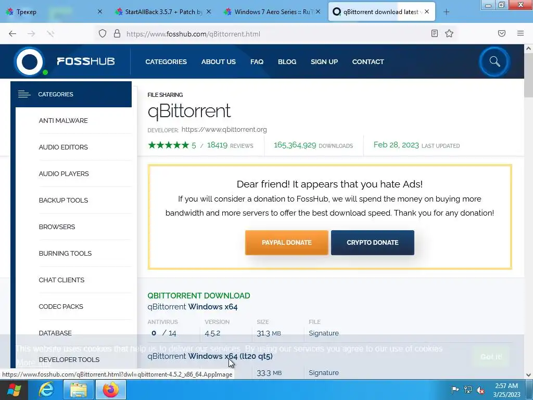
Task: Click the FossHub circular logo
Action: pyautogui.click(x=30, y=61)
